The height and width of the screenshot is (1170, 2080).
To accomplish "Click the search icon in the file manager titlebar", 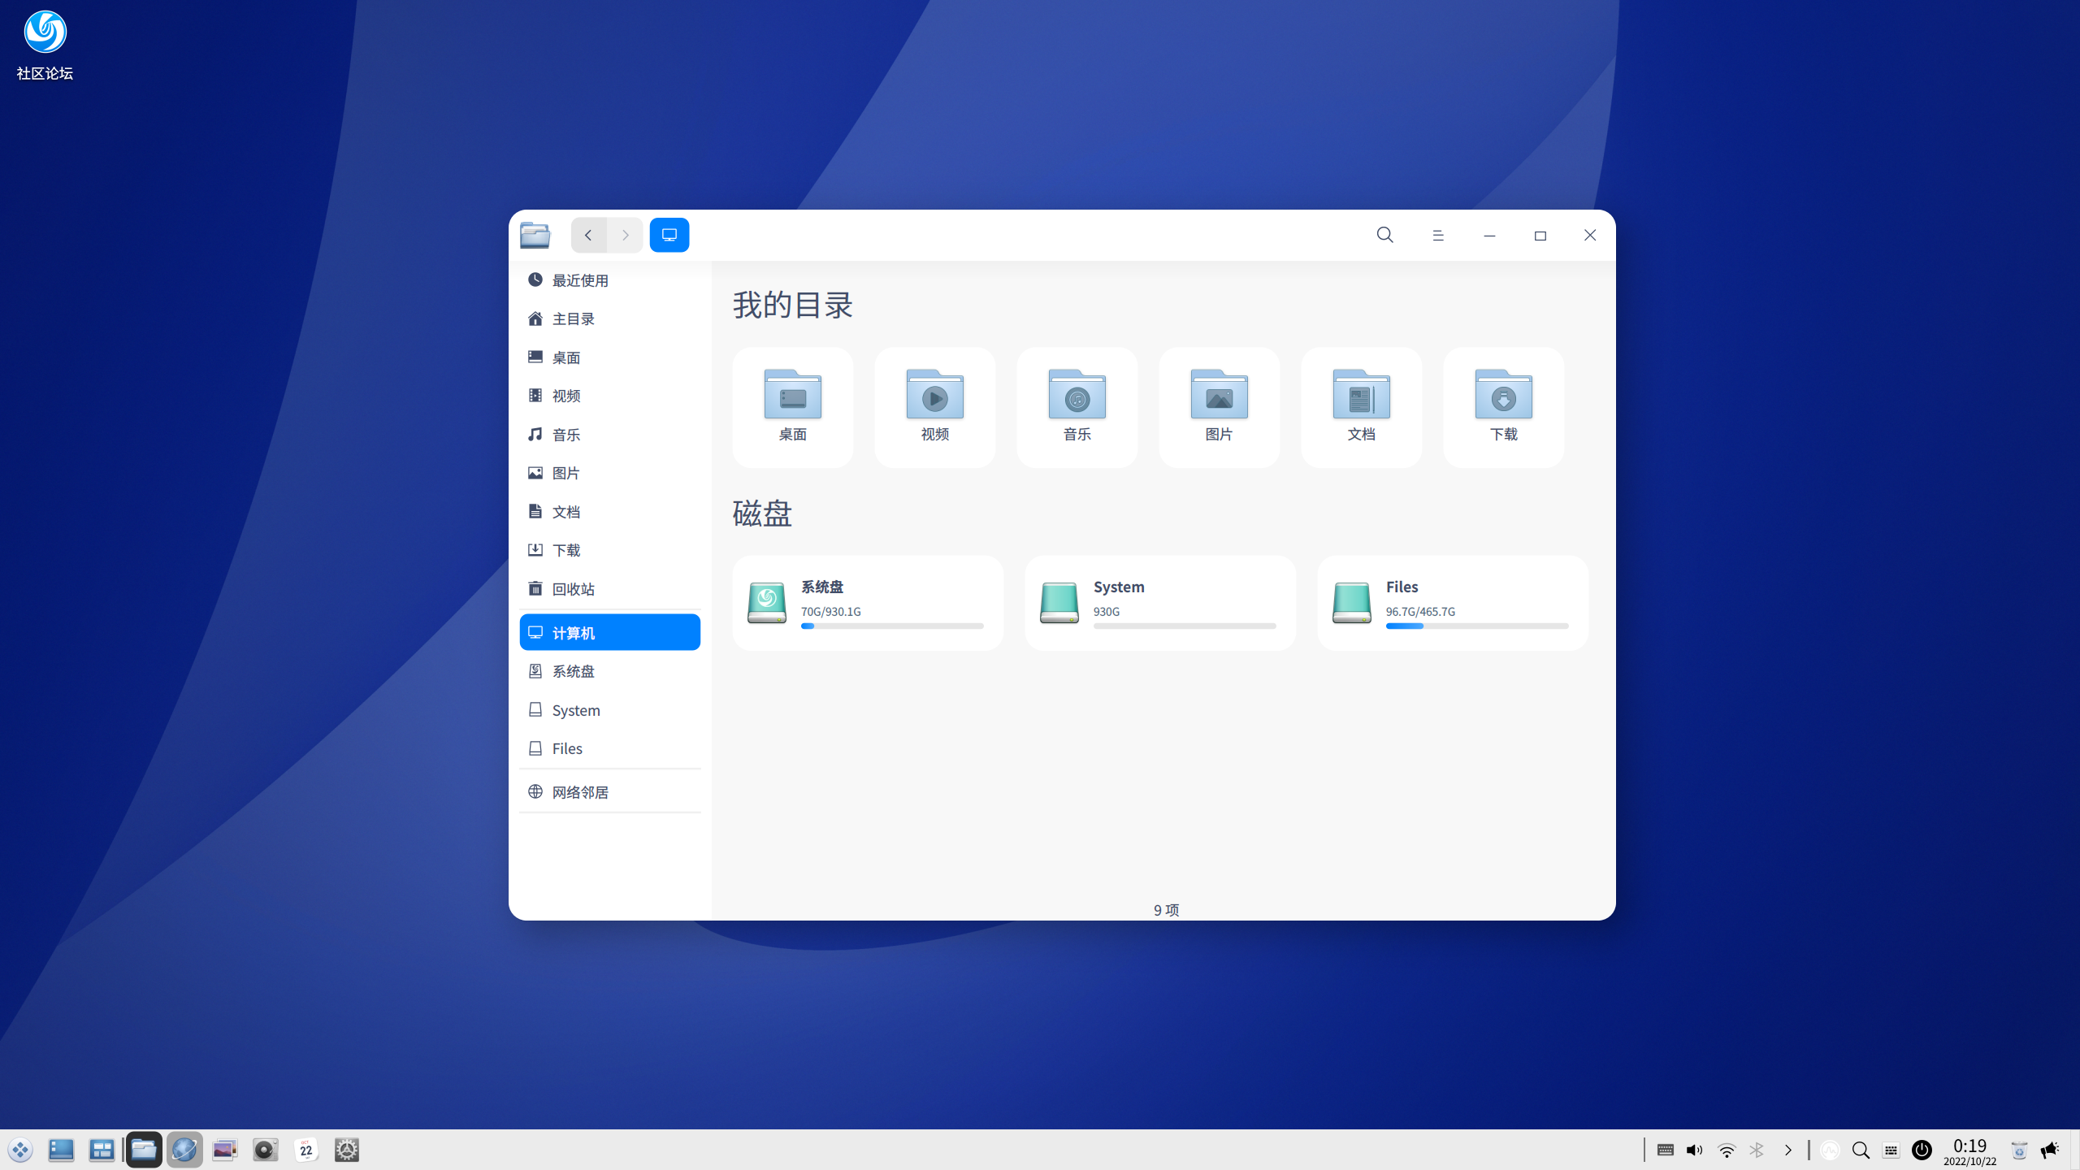I will coord(1384,235).
